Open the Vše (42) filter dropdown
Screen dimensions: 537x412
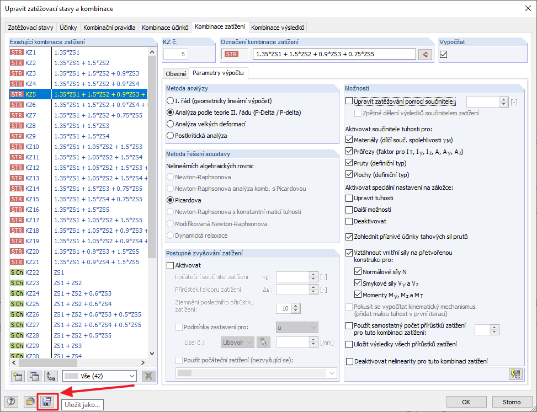(99, 376)
